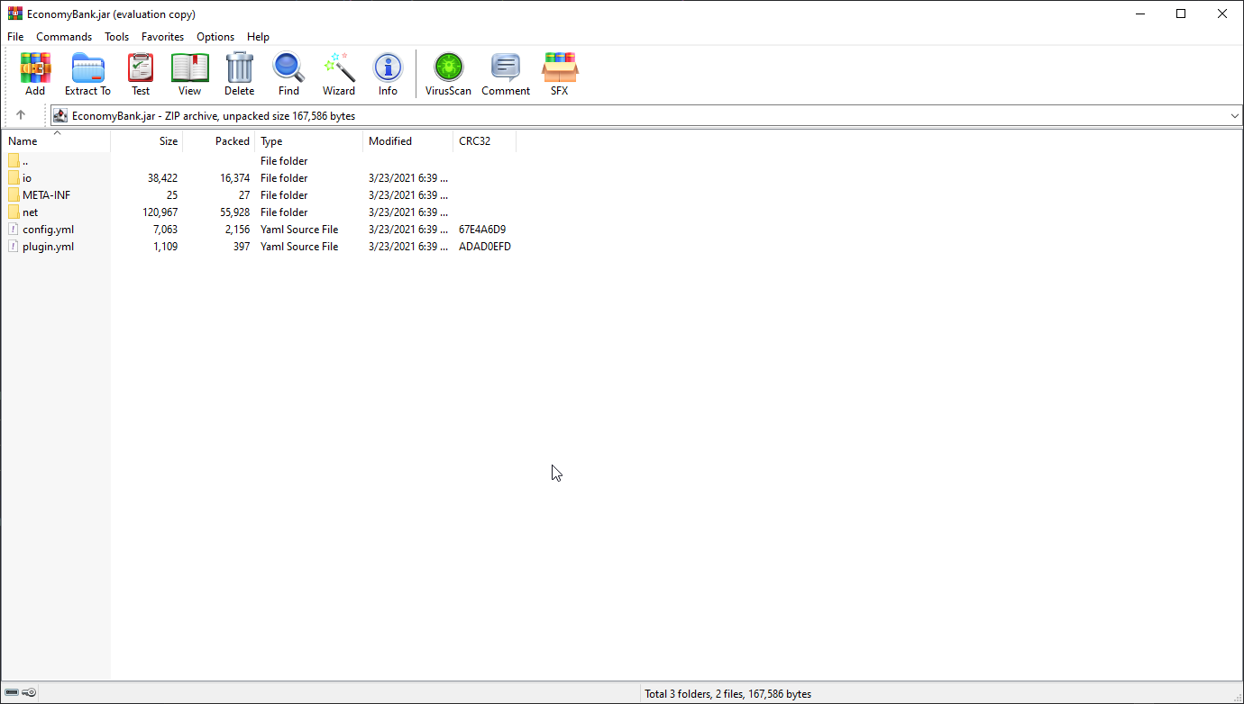Viewport: 1244px width, 704px height.
Task: Run the Test archive tool
Action: pyautogui.click(x=141, y=74)
